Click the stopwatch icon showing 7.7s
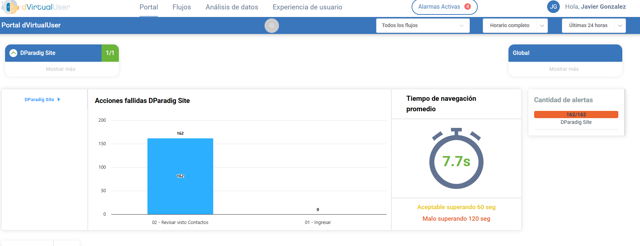Image resolution: width=640 pixels, height=246 pixels. click(x=456, y=158)
